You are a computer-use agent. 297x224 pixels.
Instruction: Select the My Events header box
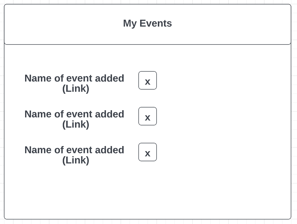tap(148, 24)
